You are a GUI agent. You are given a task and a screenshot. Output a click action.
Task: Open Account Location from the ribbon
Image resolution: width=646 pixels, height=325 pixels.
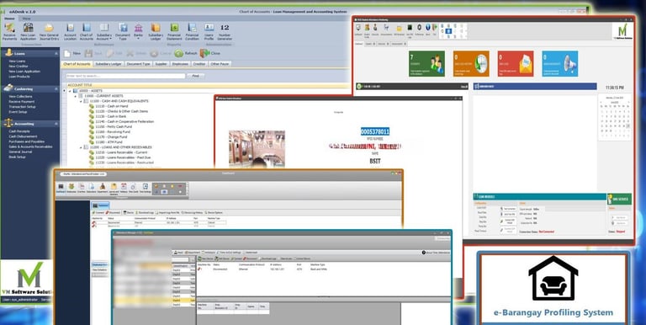pyautogui.click(x=71, y=32)
